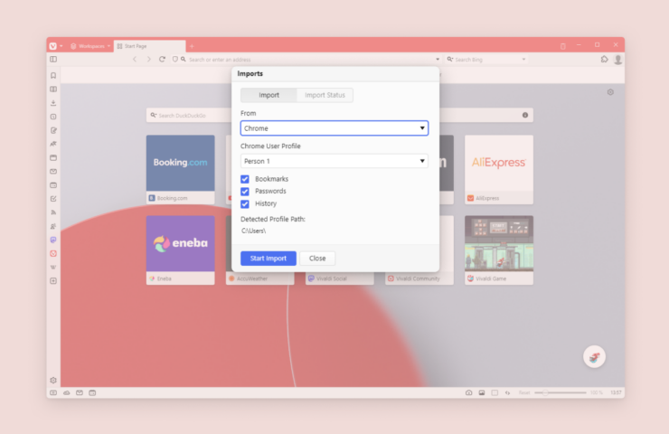Select the Import tab
Screen dimensions: 669x434
pos(269,95)
